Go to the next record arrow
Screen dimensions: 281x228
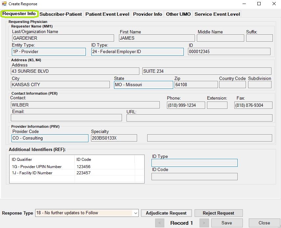point(204,223)
